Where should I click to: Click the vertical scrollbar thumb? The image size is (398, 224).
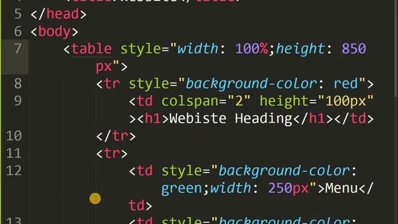coord(396,49)
